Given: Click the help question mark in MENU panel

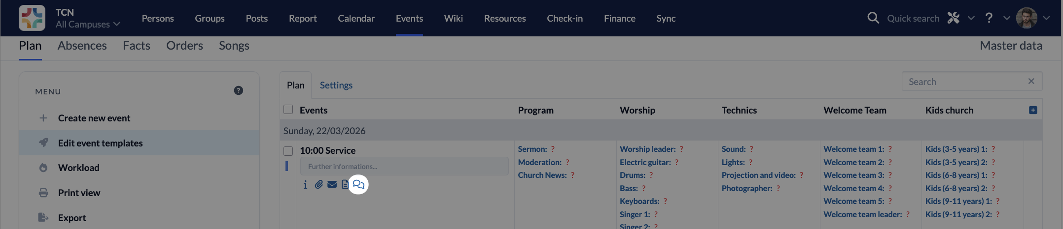Looking at the screenshot, I should (238, 90).
